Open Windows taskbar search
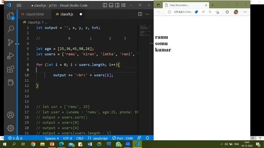The width and height of the screenshot is (264, 148). pos(14,144)
